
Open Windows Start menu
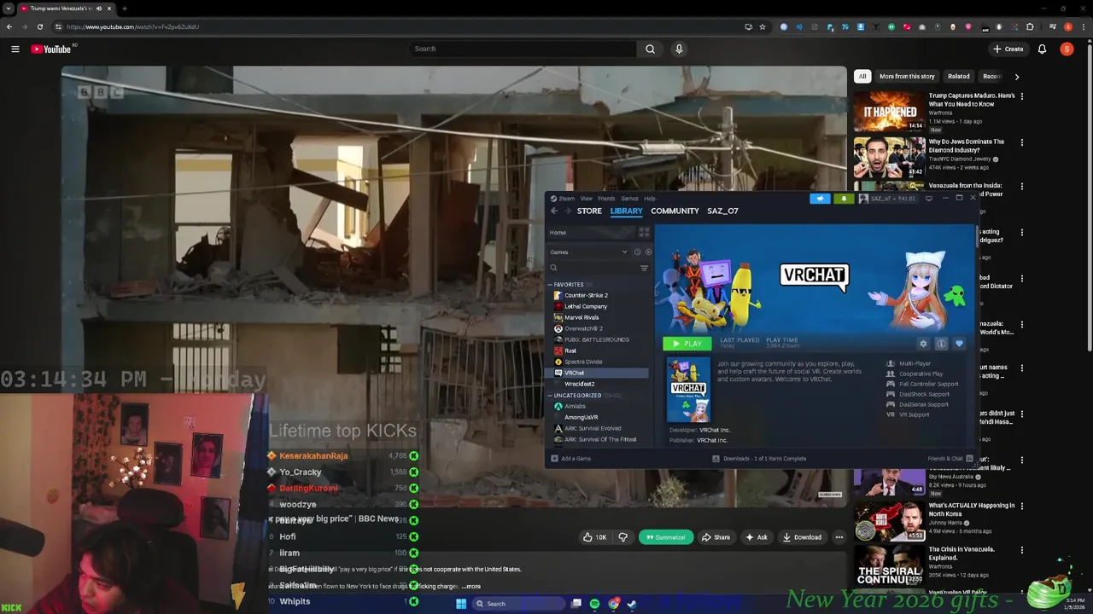tap(461, 604)
